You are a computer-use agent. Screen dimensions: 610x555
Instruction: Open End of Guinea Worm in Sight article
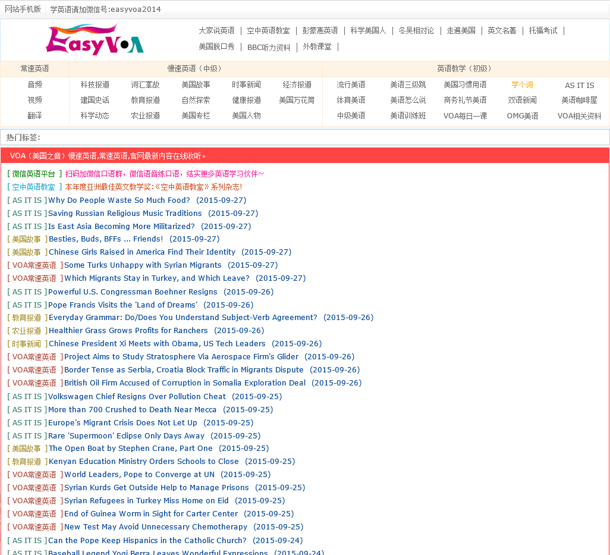[151, 514]
